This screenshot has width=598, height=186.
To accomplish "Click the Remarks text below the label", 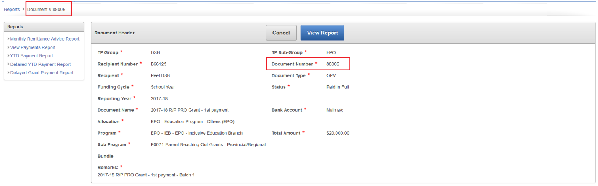I will tap(146, 175).
